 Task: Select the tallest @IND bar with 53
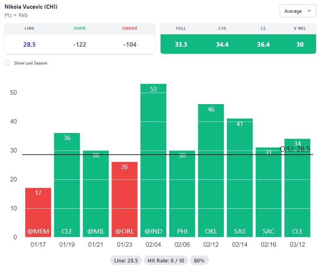click(153, 161)
